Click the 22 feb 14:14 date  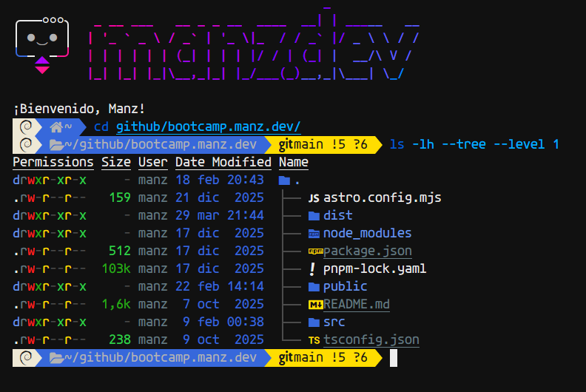(x=220, y=287)
